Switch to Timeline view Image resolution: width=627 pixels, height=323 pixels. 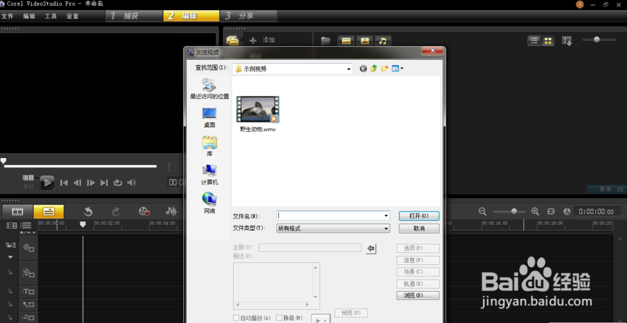(x=49, y=211)
